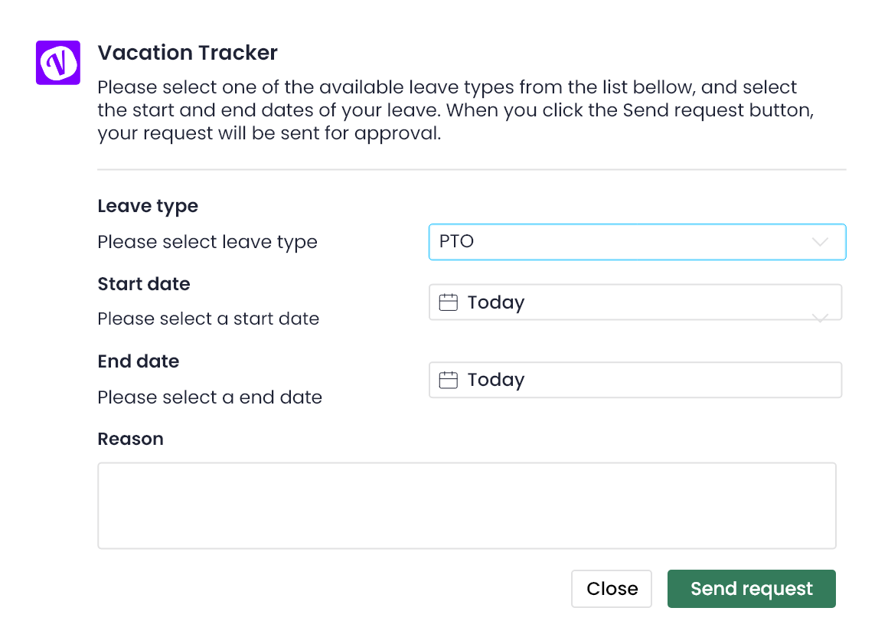Viewport: 888px width, 634px height.
Task: Click the 'Please select a end date' text
Action: pos(210,397)
